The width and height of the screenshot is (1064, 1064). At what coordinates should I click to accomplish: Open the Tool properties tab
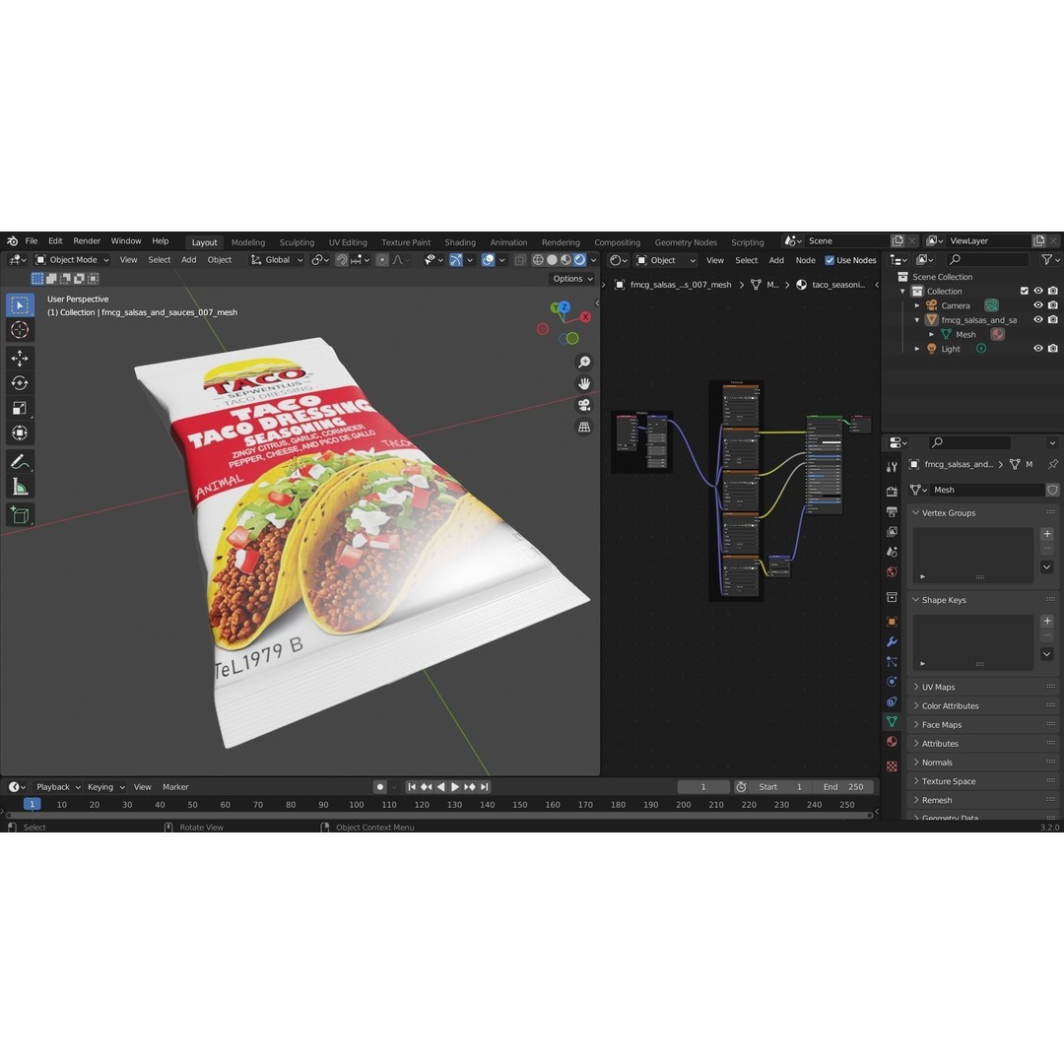pos(892,467)
